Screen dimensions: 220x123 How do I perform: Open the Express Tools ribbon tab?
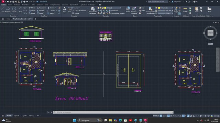pyautogui.click(x=74, y=5)
